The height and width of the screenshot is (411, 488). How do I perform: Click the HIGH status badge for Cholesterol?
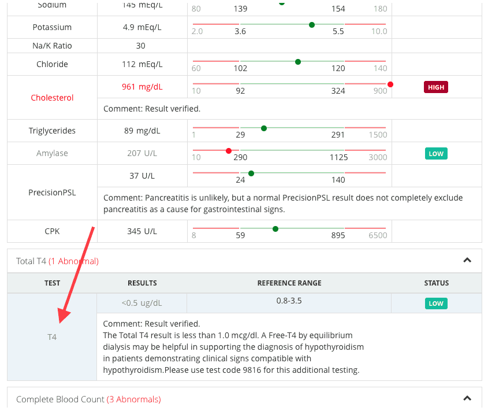435,87
